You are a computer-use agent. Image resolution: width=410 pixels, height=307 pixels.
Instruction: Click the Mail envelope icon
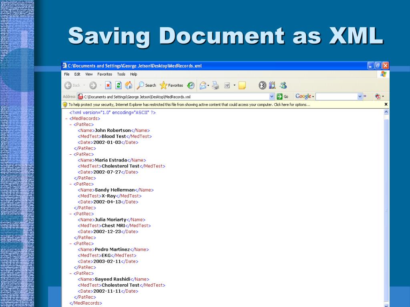click(x=203, y=86)
